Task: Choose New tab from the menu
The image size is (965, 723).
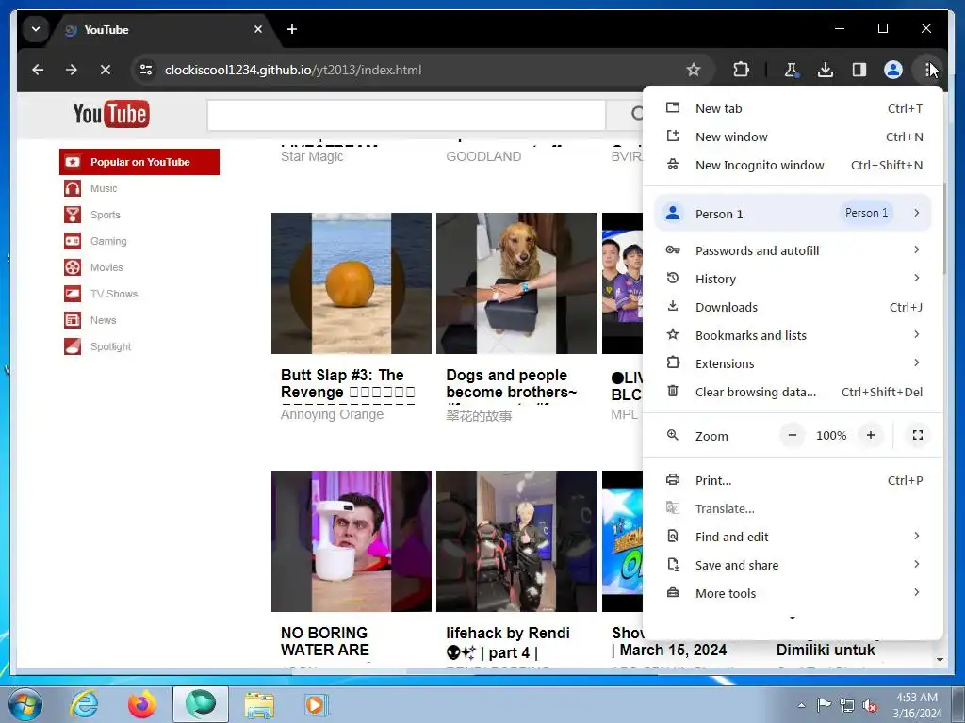Action: [793, 108]
